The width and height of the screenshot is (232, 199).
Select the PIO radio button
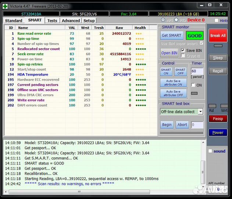pos(177,20)
